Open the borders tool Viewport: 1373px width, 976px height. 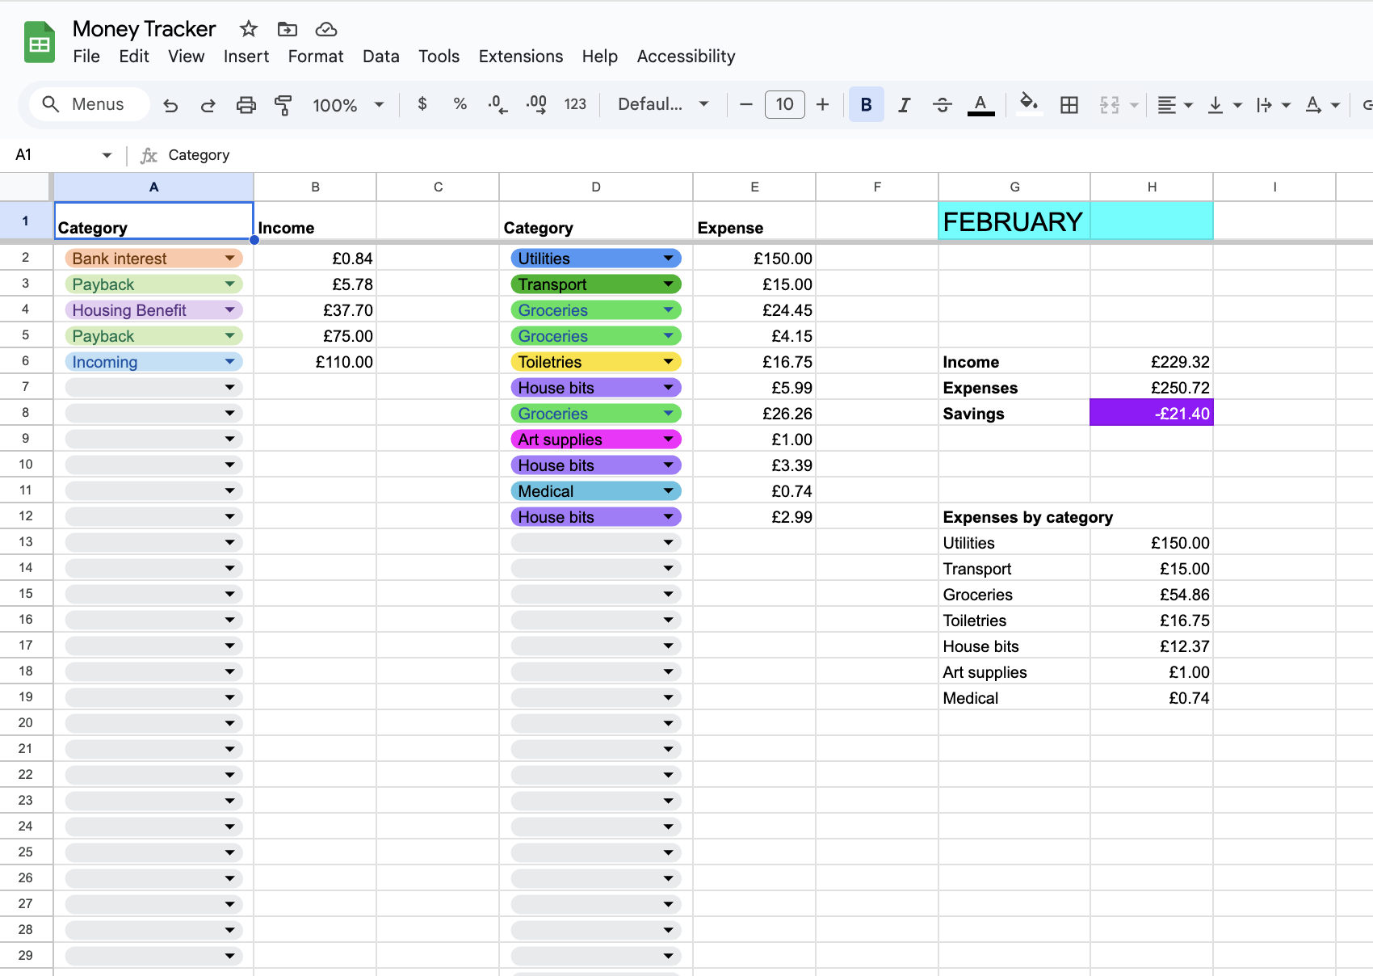click(1069, 105)
